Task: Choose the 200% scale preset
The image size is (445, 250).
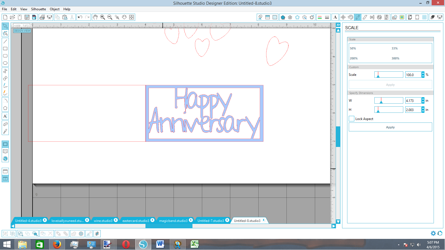Action: click(x=353, y=58)
